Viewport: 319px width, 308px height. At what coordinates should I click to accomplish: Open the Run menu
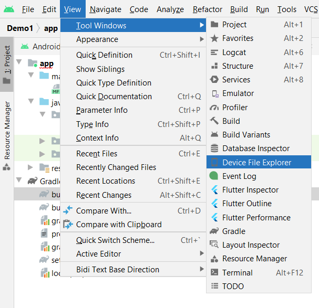(262, 9)
